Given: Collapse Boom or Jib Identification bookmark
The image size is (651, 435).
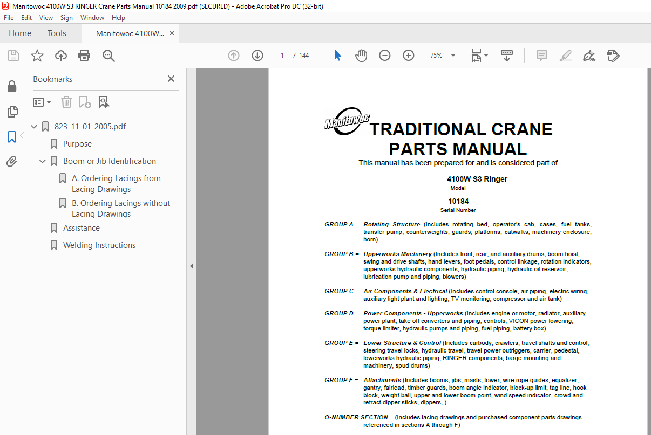Looking at the screenshot, I should [x=43, y=161].
